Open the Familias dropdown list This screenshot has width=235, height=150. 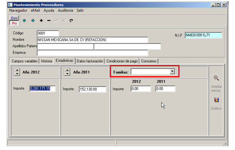coord(172,72)
